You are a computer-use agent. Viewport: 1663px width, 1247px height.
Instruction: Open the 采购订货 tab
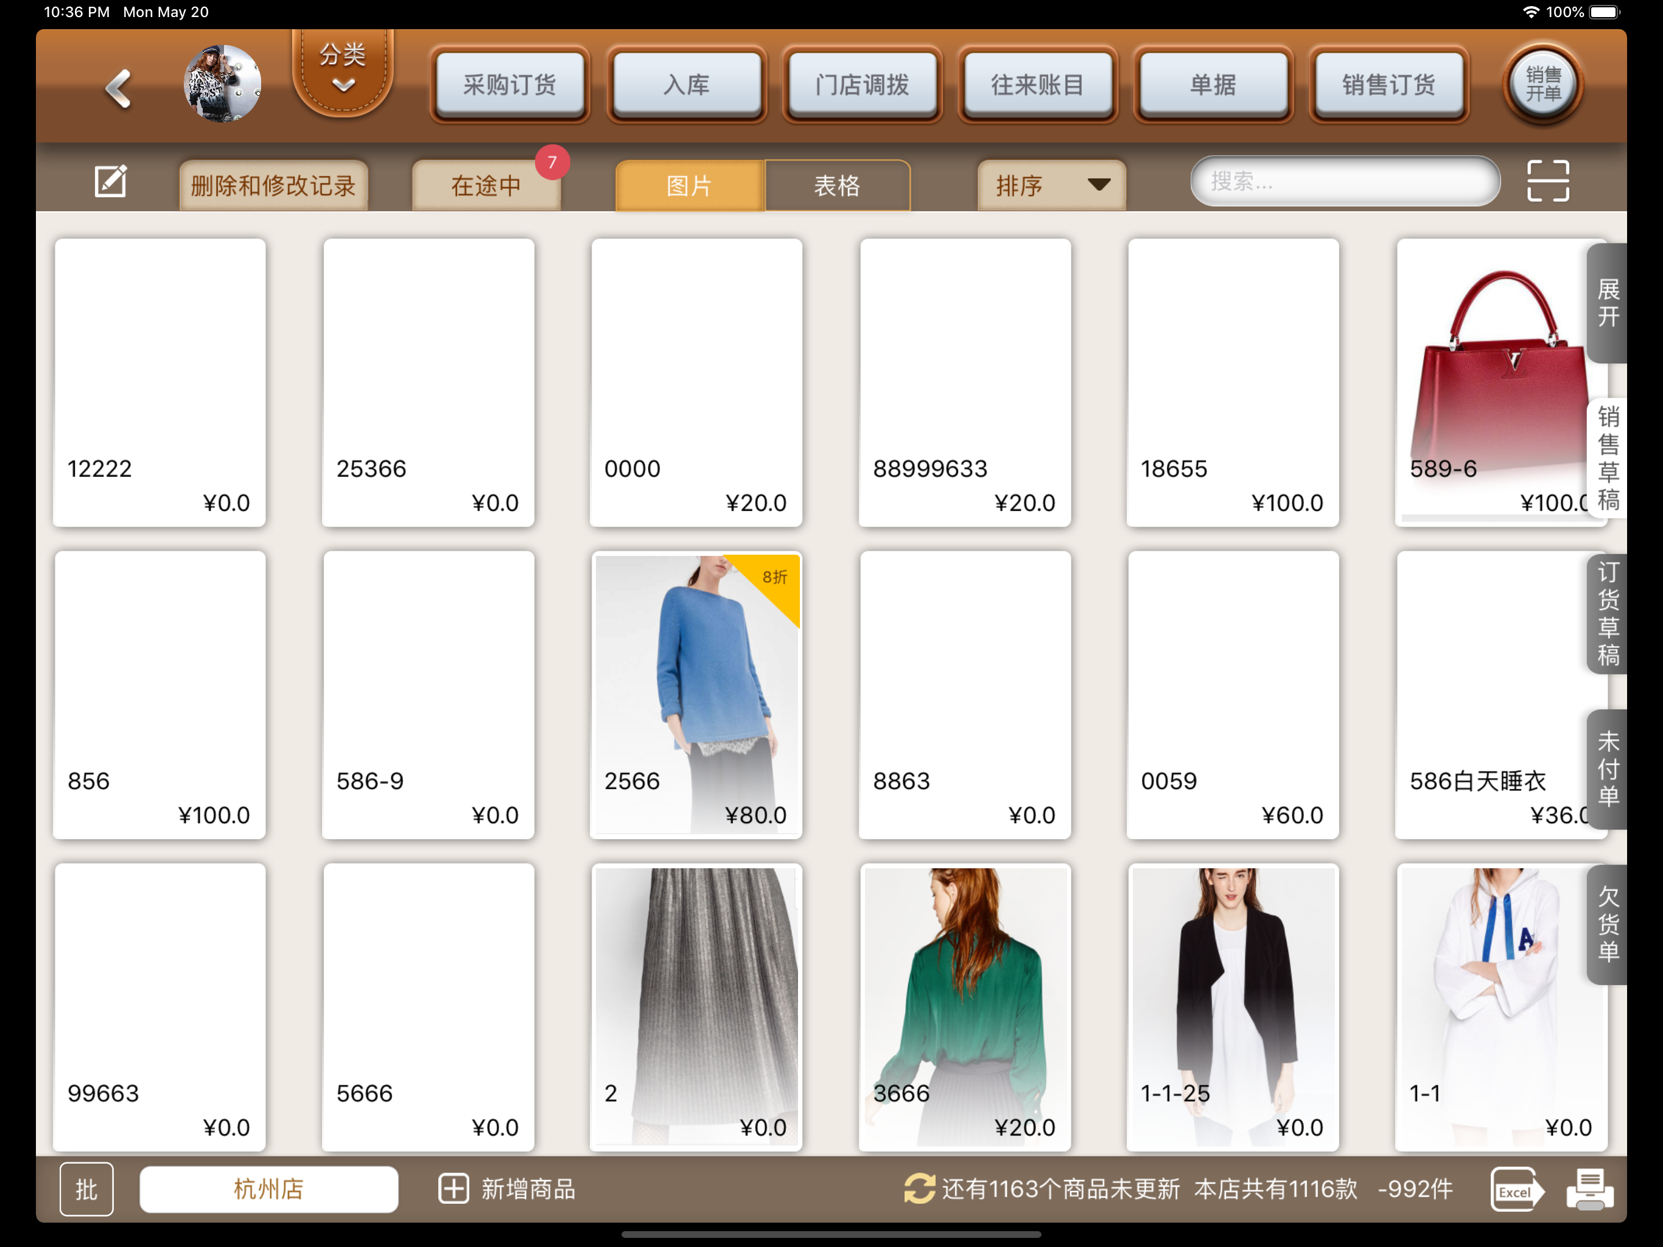point(509,85)
